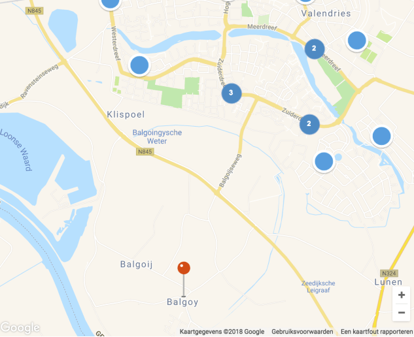Select the blue marker on the far right canal
Screen dimensions: 414x337
point(381,136)
